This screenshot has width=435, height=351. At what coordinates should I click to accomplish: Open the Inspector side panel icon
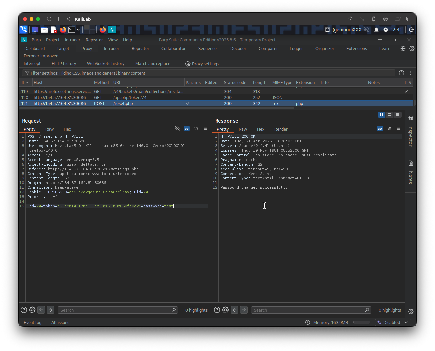(411, 118)
